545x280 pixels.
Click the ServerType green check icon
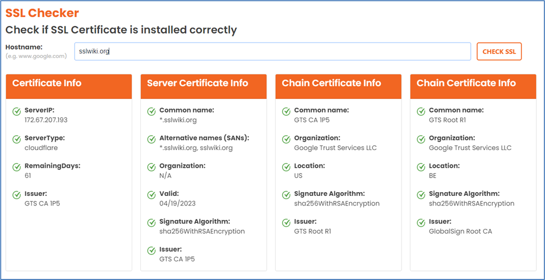(x=17, y=139)
